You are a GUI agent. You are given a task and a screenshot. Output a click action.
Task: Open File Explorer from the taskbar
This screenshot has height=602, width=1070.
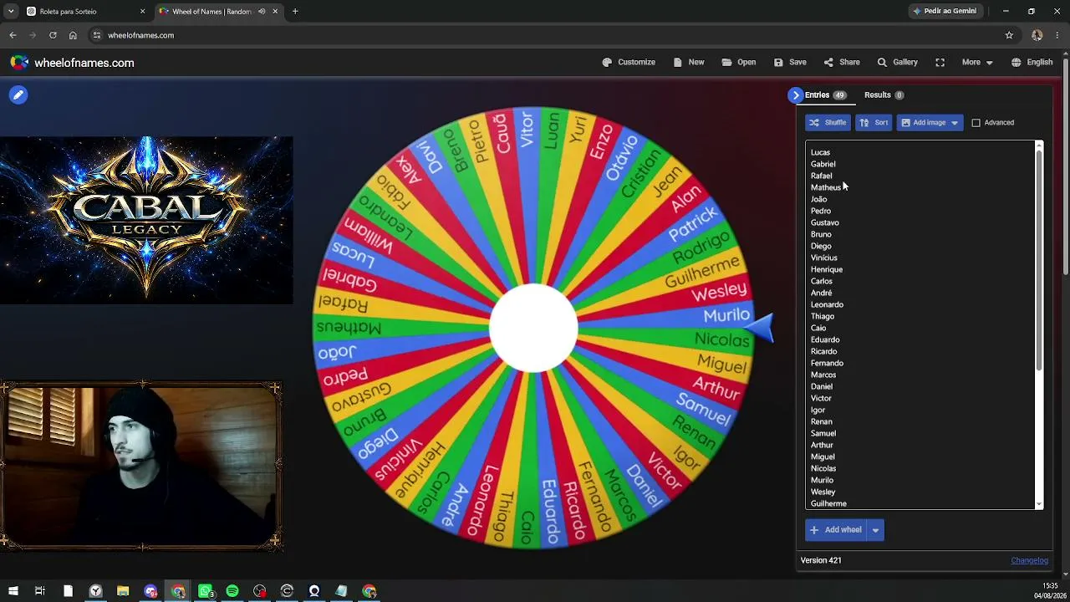point(123,591)
